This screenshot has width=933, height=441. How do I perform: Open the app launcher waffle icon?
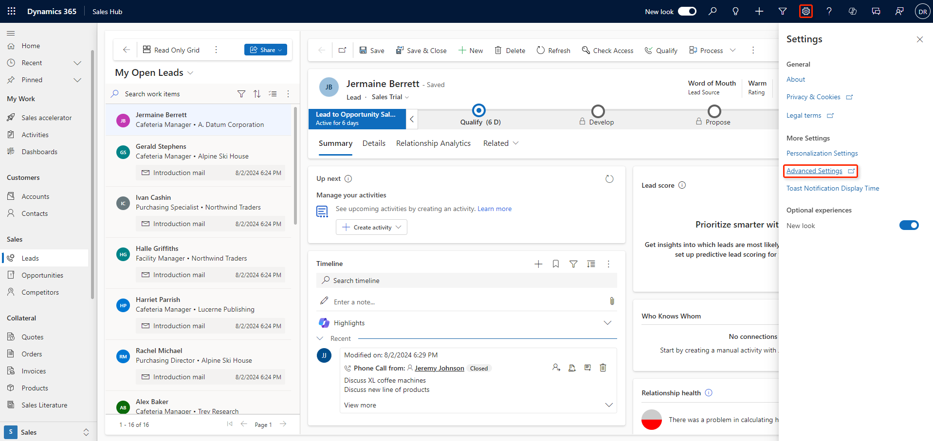click(12, 11)
